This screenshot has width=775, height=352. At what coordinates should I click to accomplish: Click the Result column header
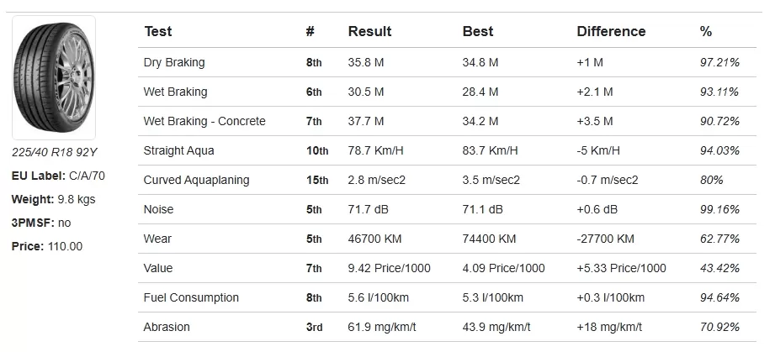pyautogui.click(x=369, y=32)
